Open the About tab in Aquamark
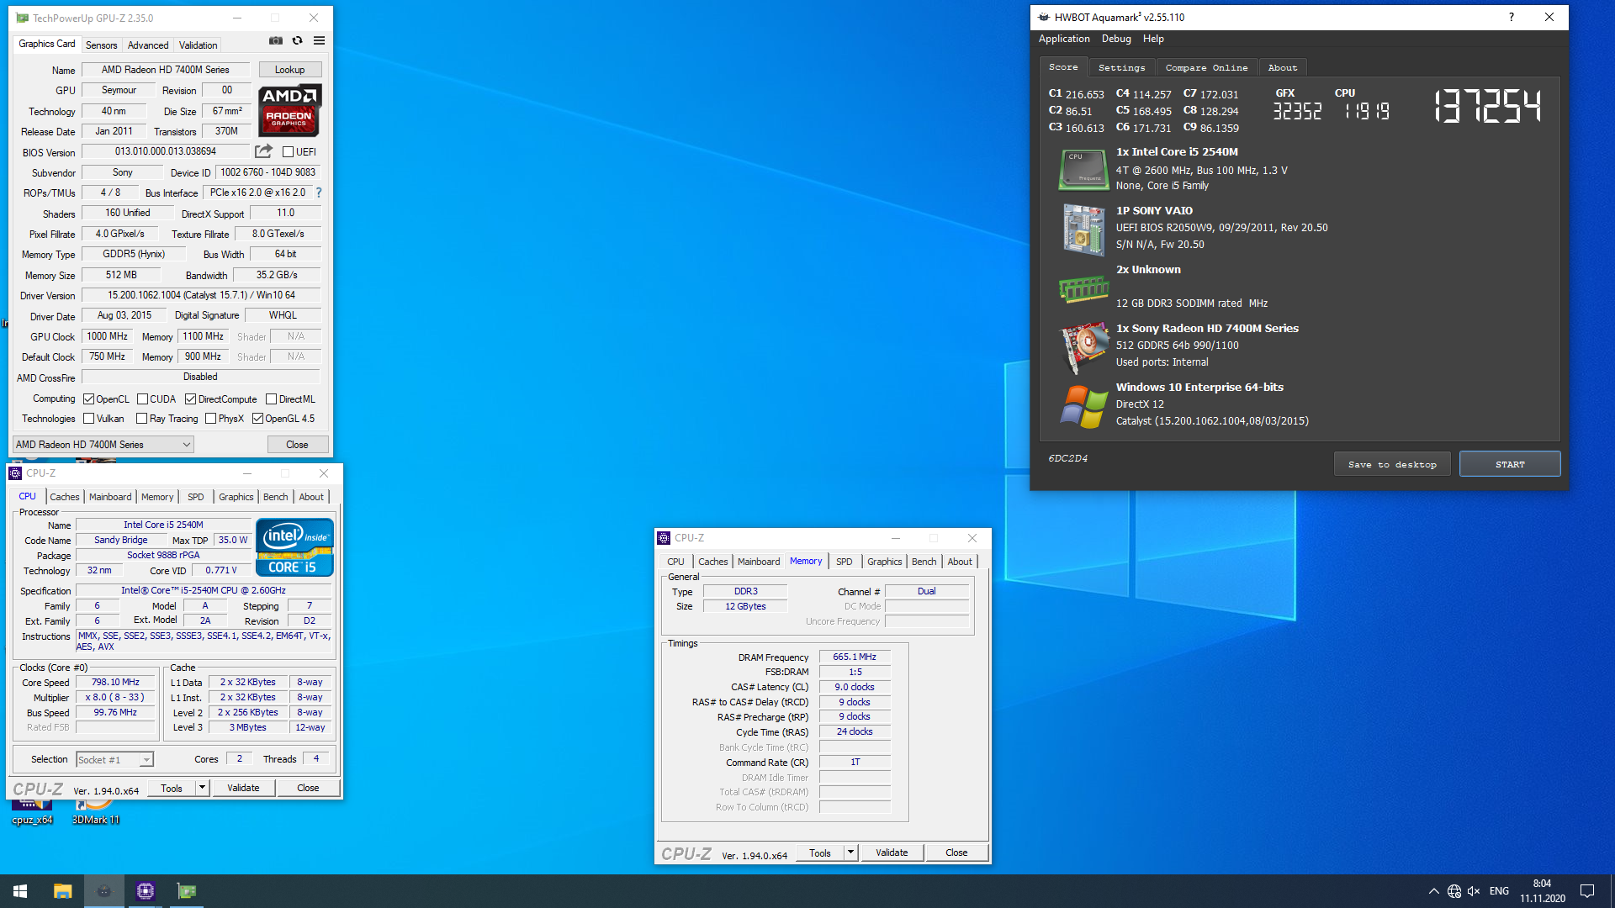The height and width of the screenshot is (908, 1615). [x=1282, y=67]
